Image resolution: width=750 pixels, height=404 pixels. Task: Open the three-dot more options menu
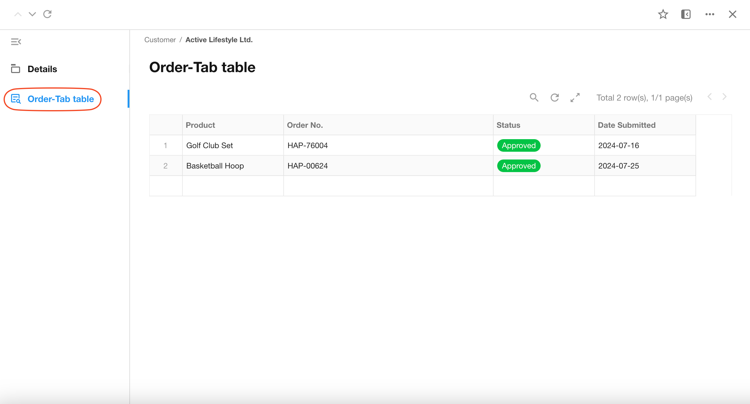click(x=710, y=14)
